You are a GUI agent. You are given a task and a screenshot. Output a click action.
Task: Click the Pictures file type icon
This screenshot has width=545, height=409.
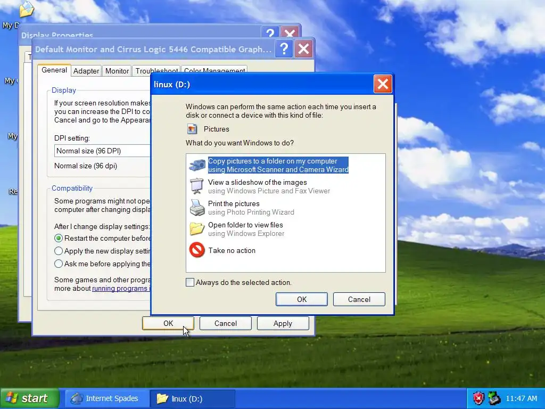tap(192, 129)
